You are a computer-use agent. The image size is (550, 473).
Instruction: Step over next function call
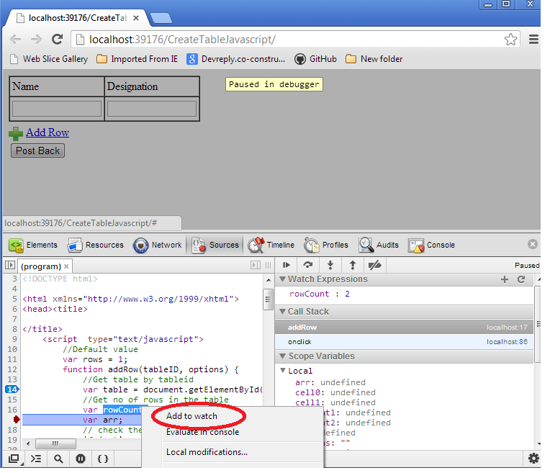(x=309, y=265)
